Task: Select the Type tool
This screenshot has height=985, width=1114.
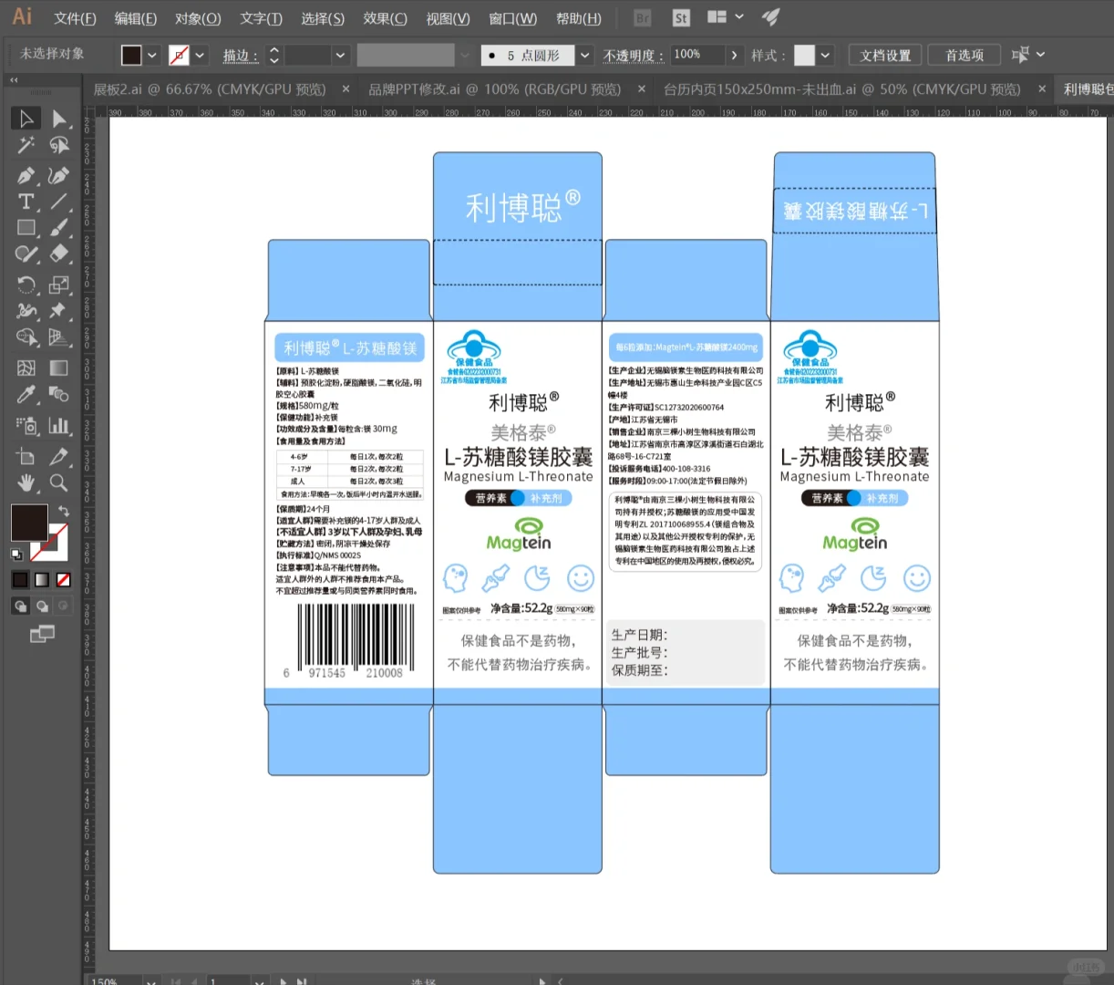Action: (x=26, y=202)
